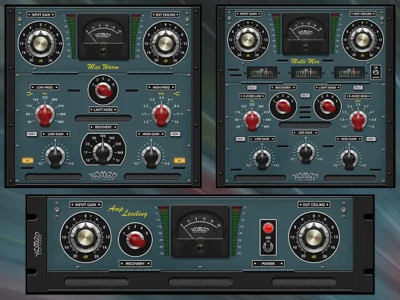Click the Nomad logo at Multi Max bottom
The image size is (400, 300).
click(306, 176)
